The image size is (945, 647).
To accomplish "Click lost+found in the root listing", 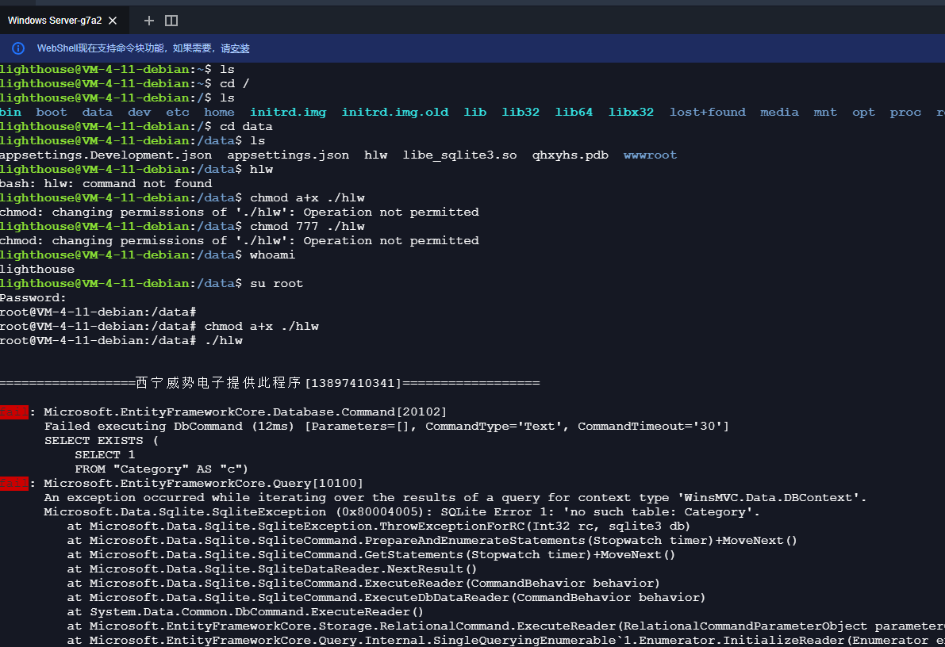I will coord(707,112).
